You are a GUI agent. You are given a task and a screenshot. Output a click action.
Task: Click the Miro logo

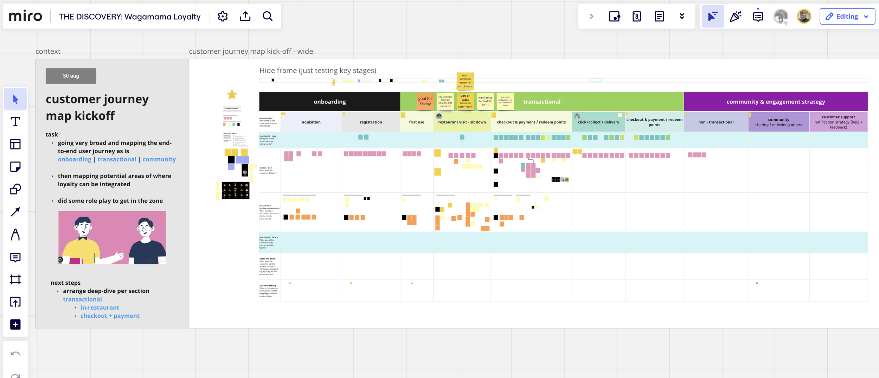pos(25,16)
